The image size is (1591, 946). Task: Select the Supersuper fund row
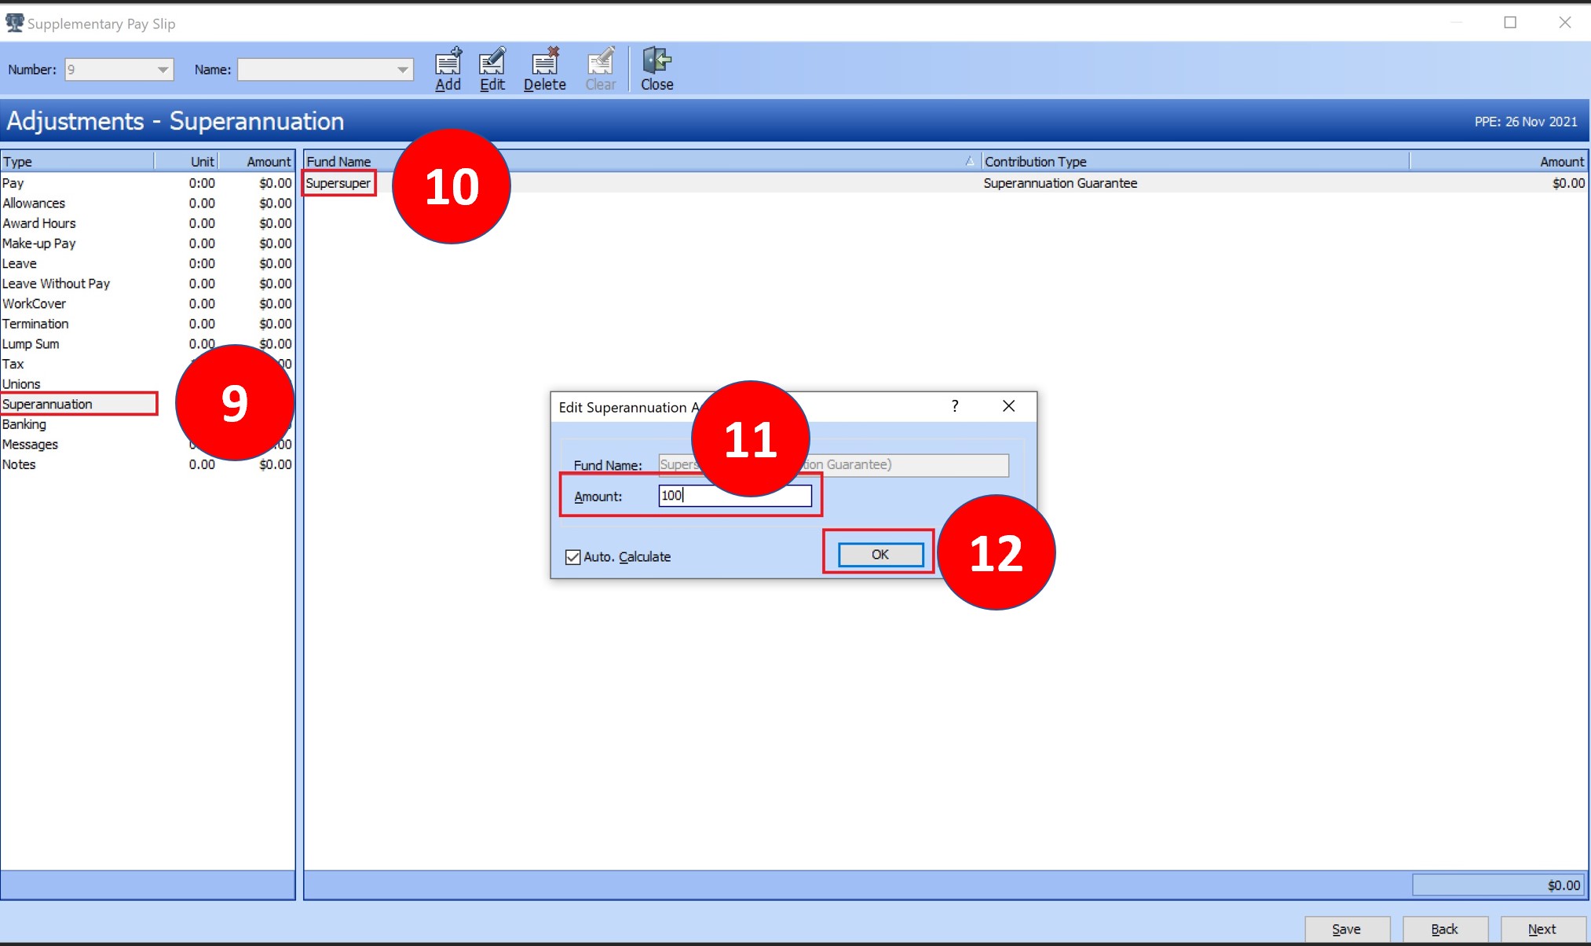pyautogui.click(x=945, y=183)
